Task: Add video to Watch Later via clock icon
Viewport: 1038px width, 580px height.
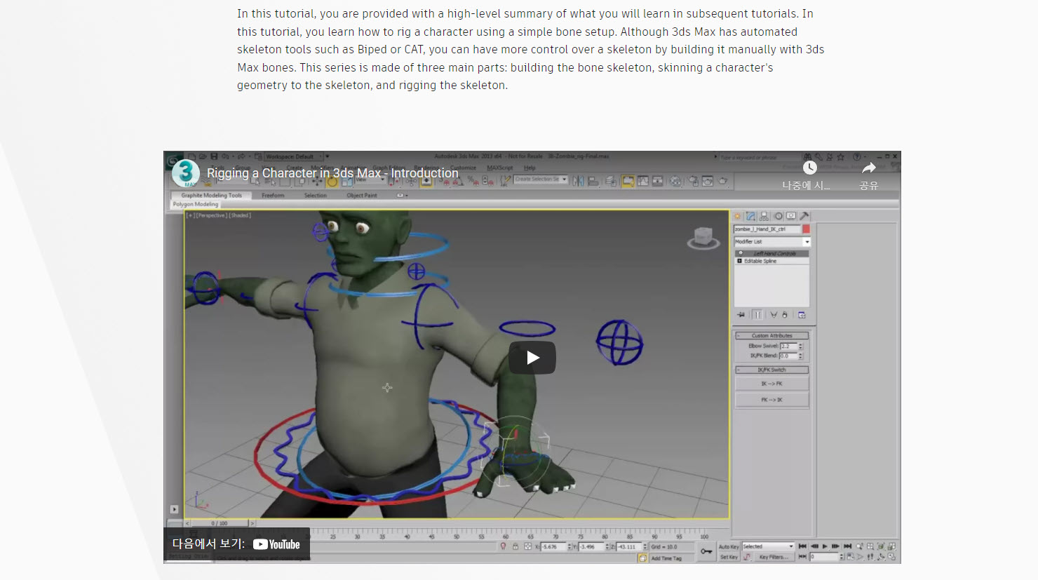Action: pos(809,168)
